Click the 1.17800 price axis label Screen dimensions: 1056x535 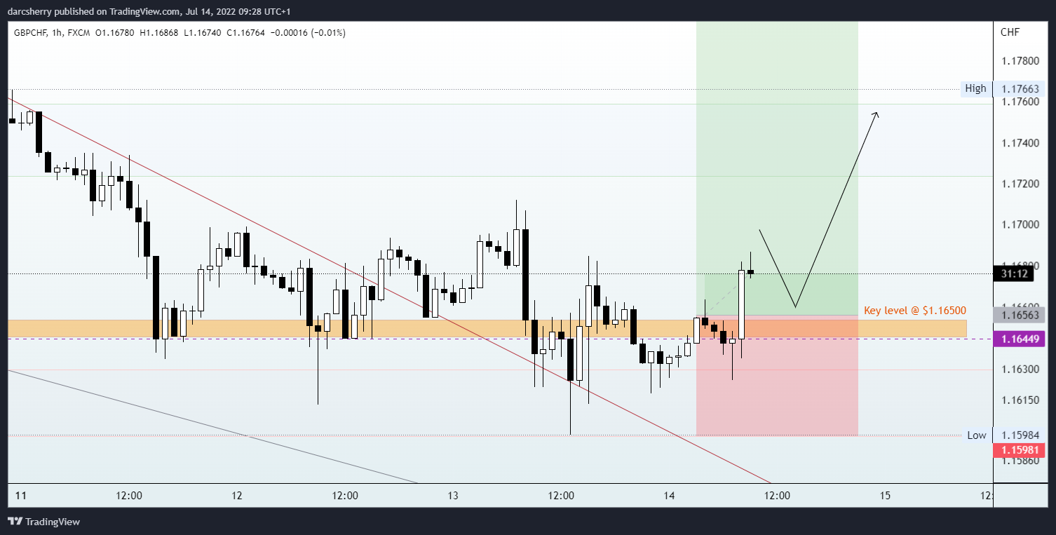(1020, 61)
